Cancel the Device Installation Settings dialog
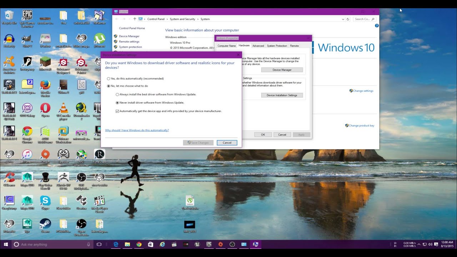 coord(227,143)
